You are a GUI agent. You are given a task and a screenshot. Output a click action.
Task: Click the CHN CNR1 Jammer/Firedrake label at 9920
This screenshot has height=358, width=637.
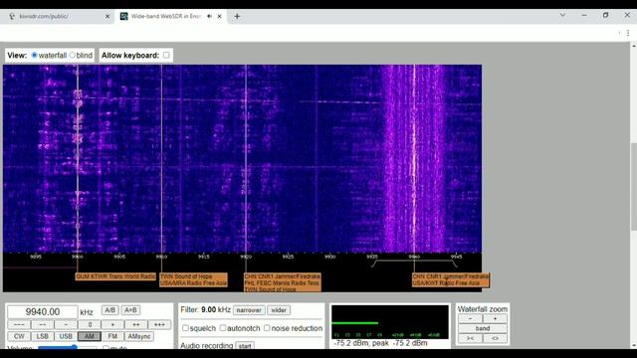point(283,276)
